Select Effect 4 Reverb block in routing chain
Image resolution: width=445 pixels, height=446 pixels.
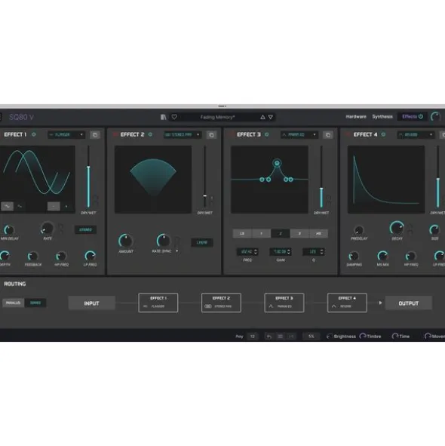tap(347, 303)
